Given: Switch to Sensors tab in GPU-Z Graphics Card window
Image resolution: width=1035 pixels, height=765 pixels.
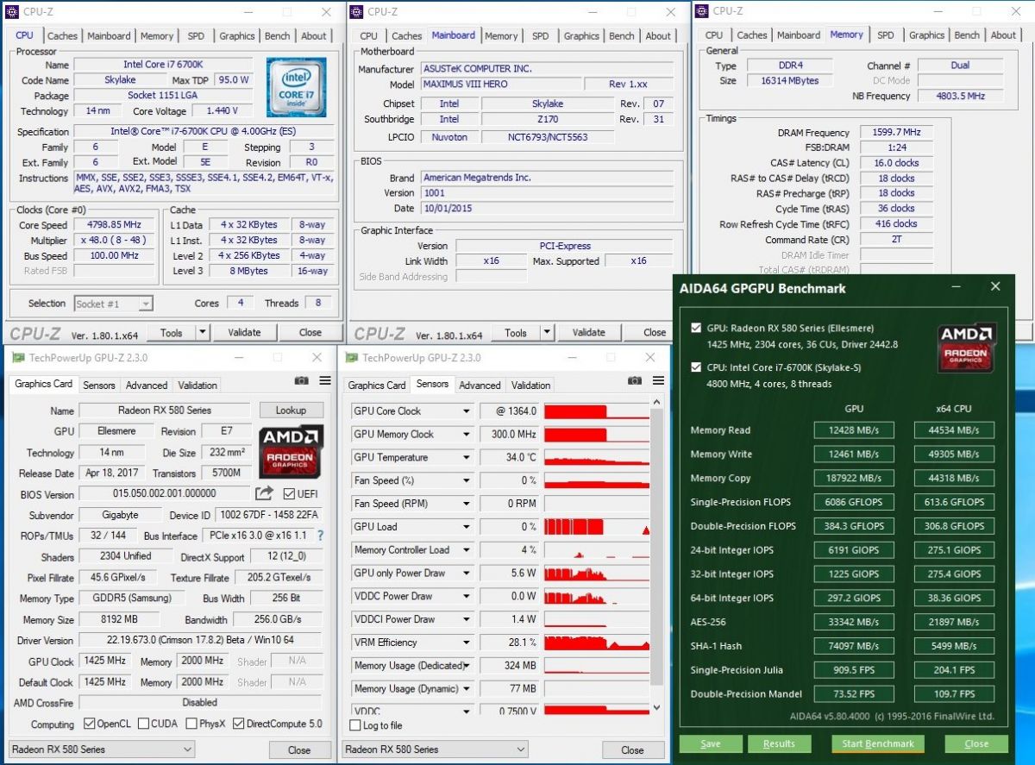Looking at the screenshot, I should point(99,386).
